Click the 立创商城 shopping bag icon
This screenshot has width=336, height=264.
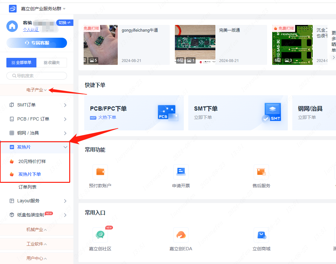pos(261,235)
